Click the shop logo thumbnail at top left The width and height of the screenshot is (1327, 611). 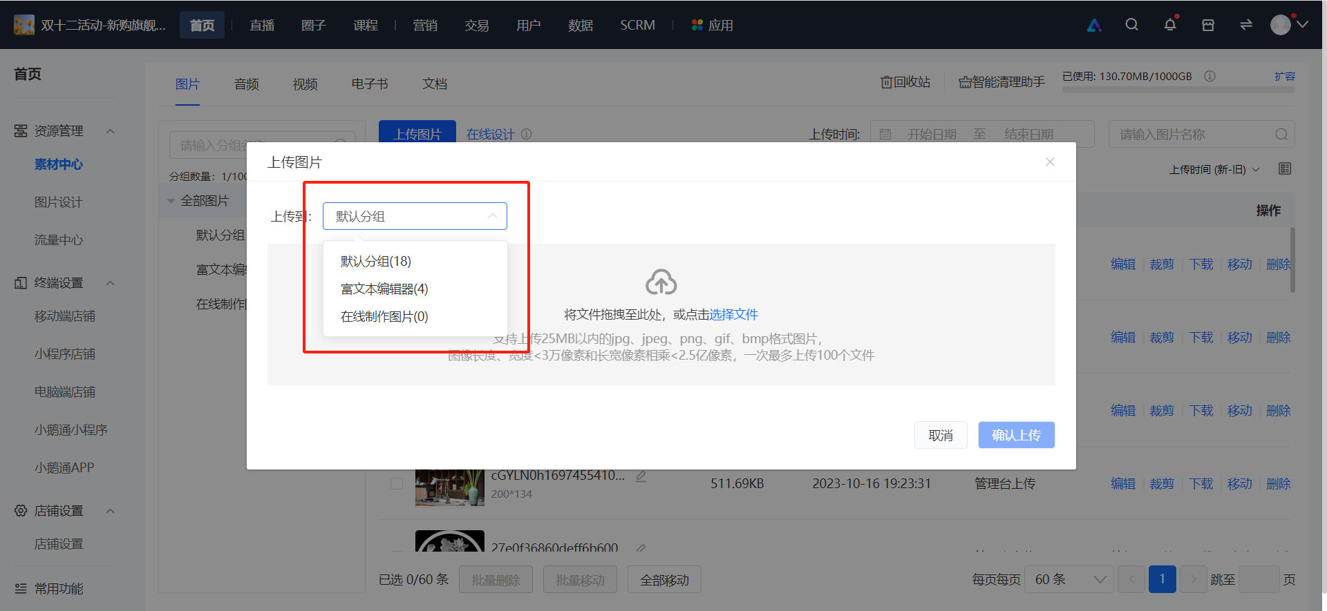[24, 25]
